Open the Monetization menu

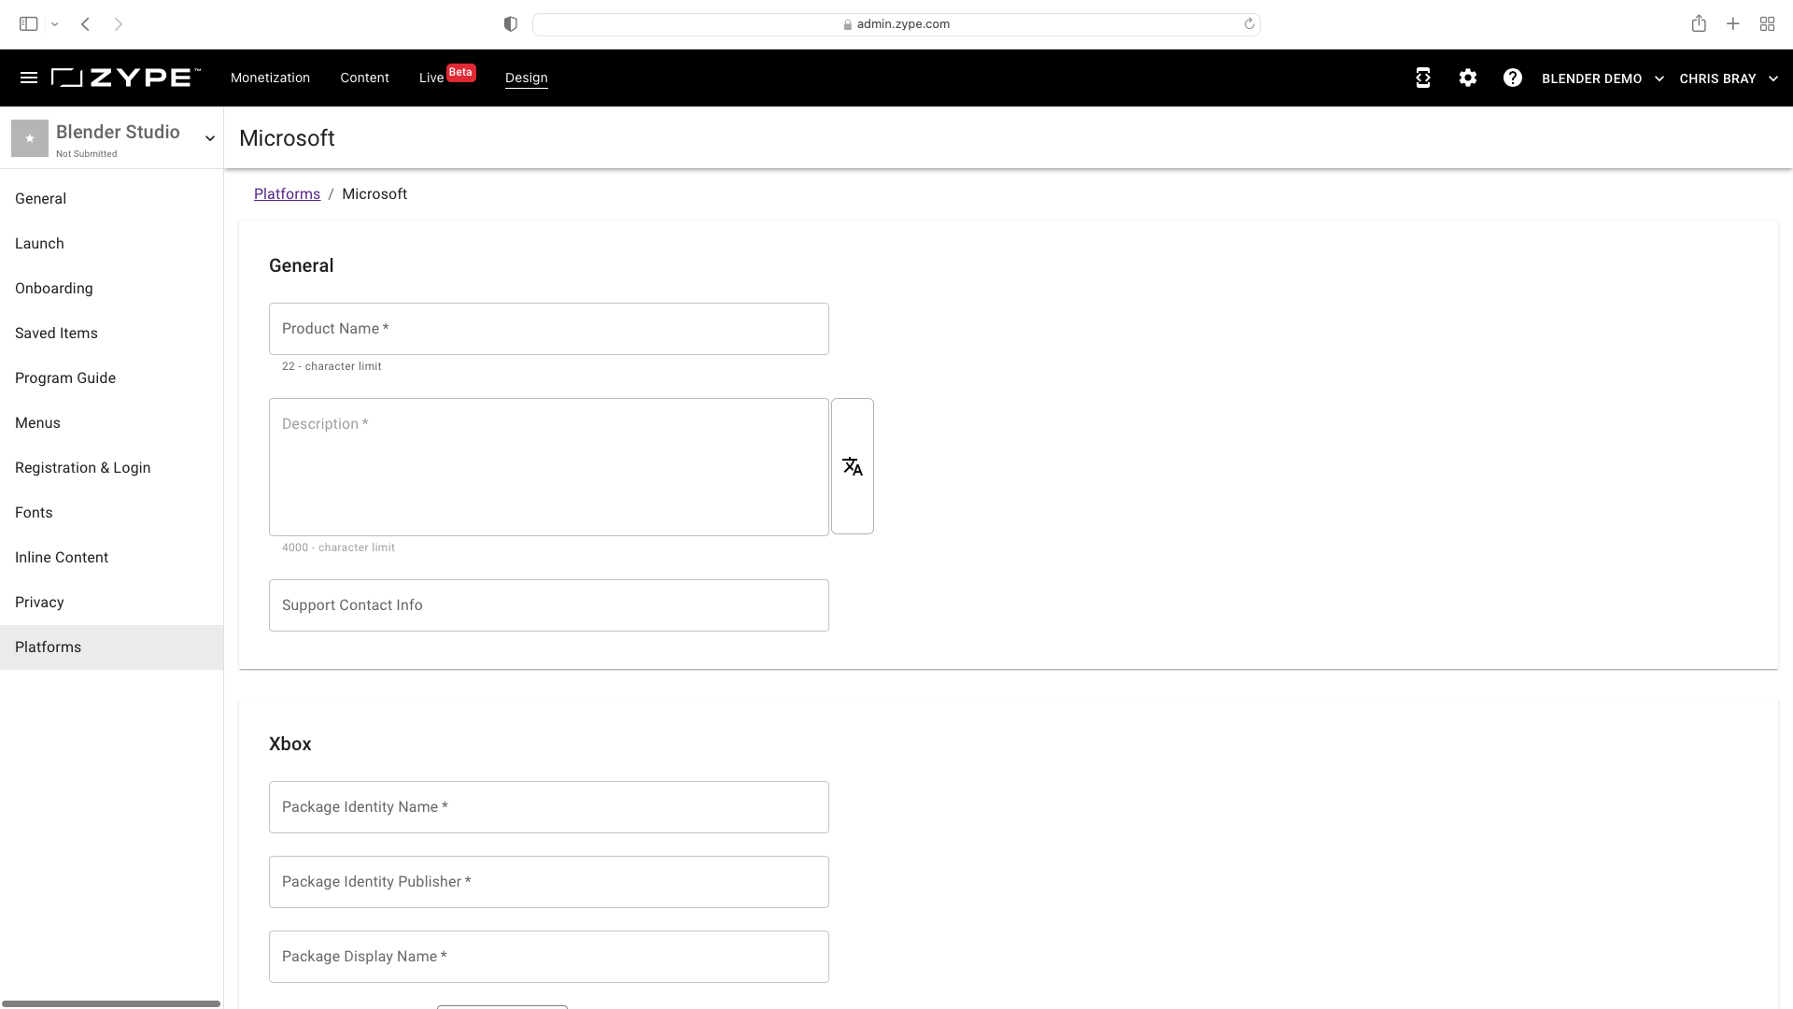270,78
